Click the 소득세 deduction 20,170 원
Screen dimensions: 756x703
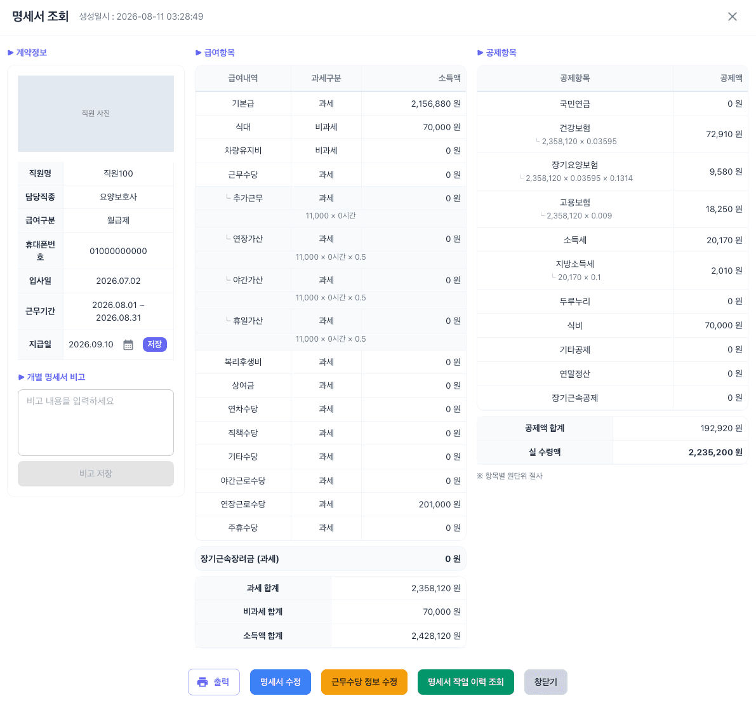pyautogui.click(x=725, y=240)
